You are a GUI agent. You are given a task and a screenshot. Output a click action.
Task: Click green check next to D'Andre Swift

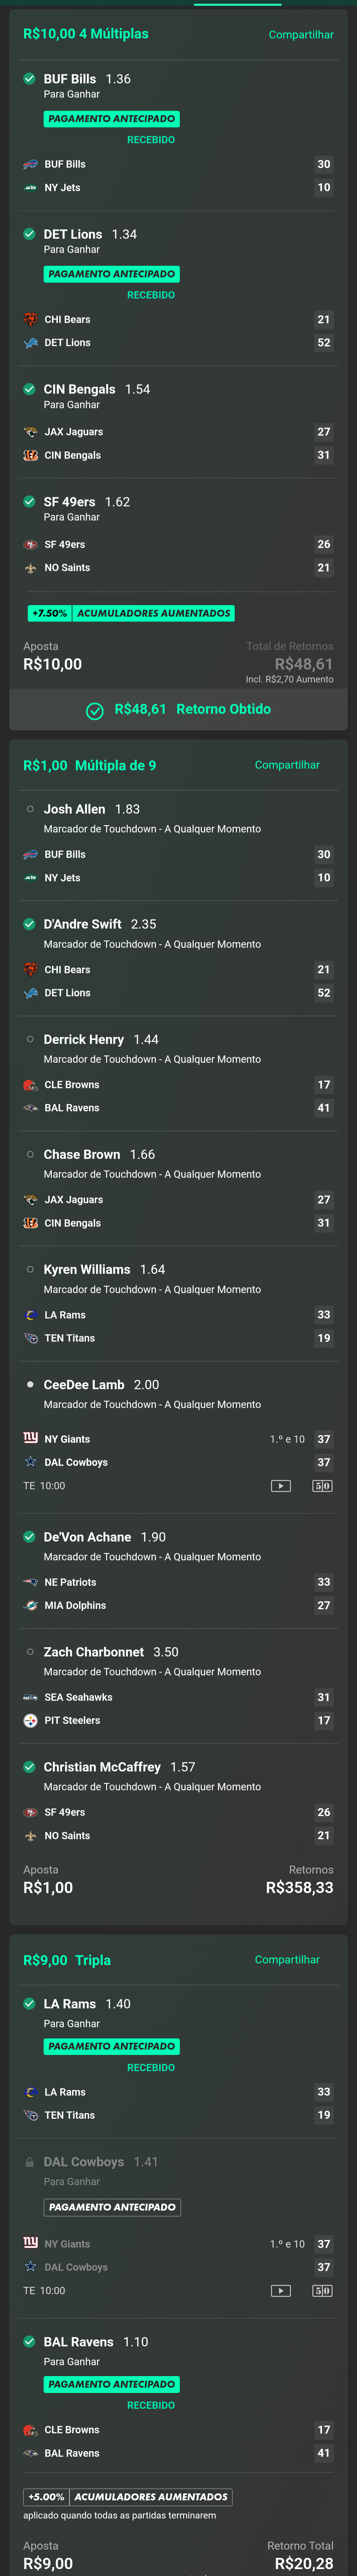click(30, 924)
